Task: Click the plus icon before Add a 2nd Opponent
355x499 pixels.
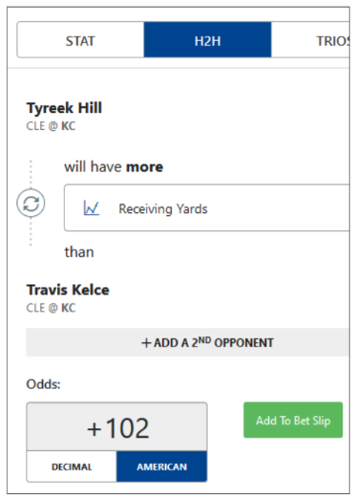Action: [x=146, y=343]
